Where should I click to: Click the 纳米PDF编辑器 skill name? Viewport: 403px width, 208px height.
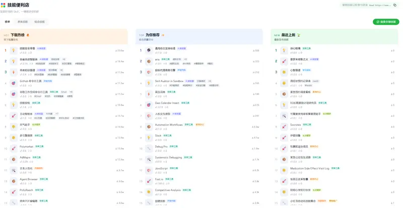(x=29, y=201)
